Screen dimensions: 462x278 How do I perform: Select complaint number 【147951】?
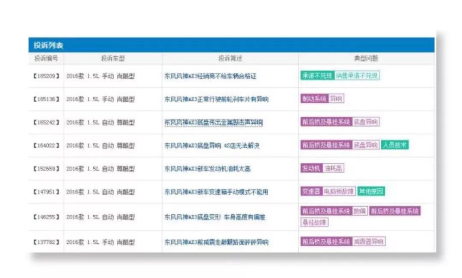click(46, 192)
